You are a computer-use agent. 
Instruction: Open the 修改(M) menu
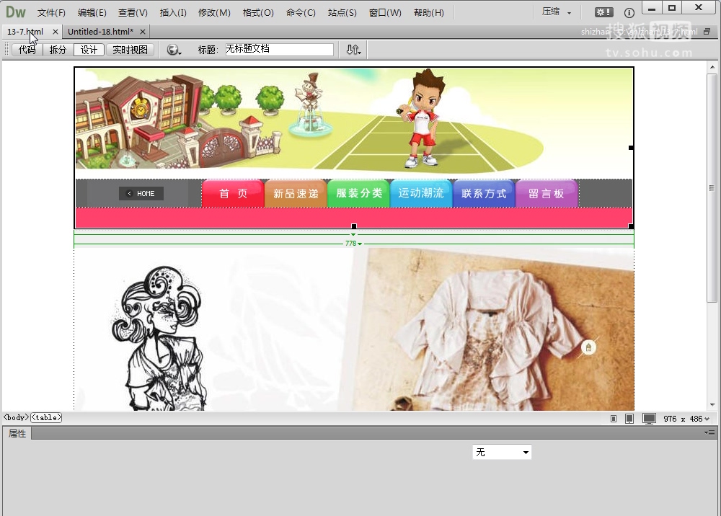(x=214, y=13)
